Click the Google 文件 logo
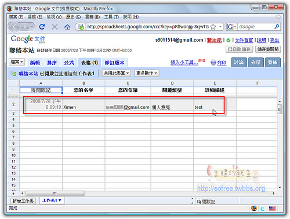 click(28, 39)
